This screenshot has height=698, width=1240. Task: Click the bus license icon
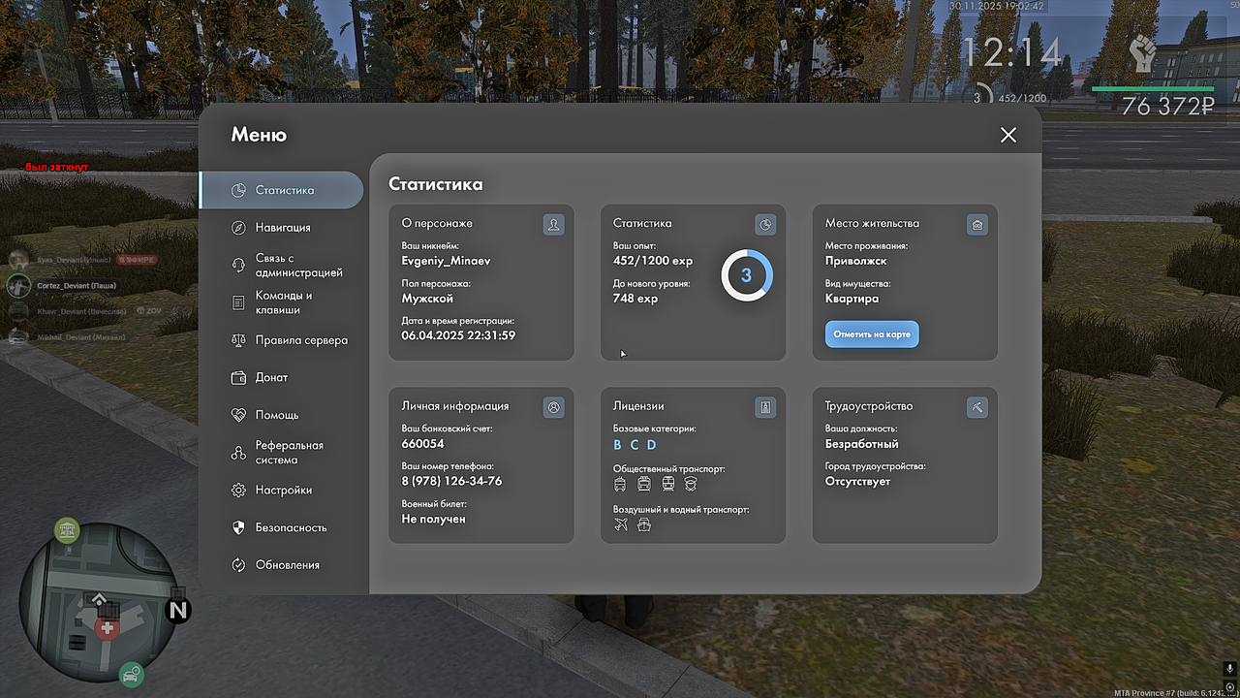[644, 483]
